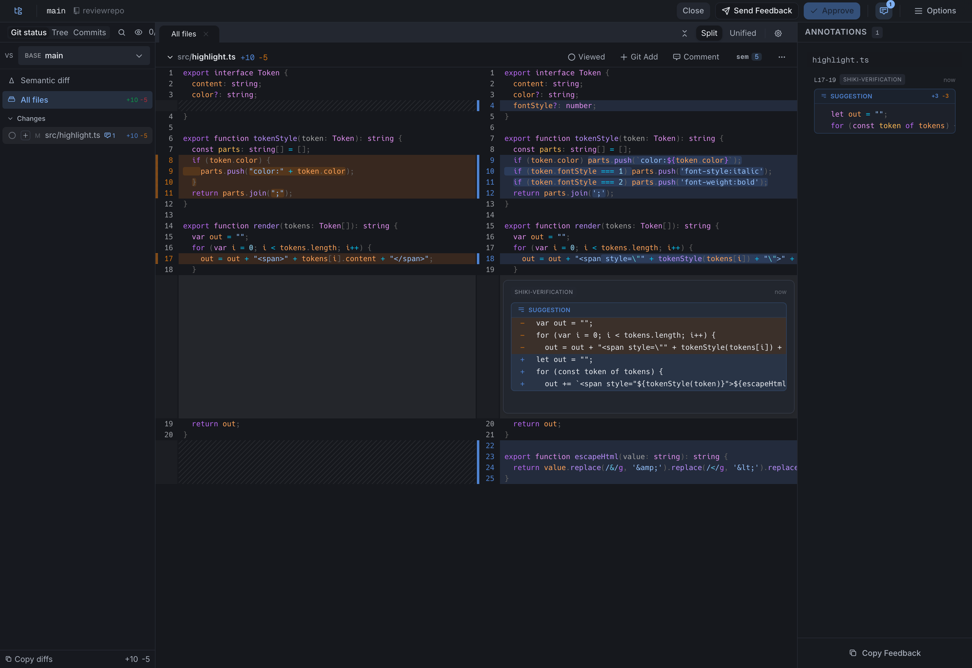
Task: Open the reviewrepo repository label
Action: tap(99, 11)
